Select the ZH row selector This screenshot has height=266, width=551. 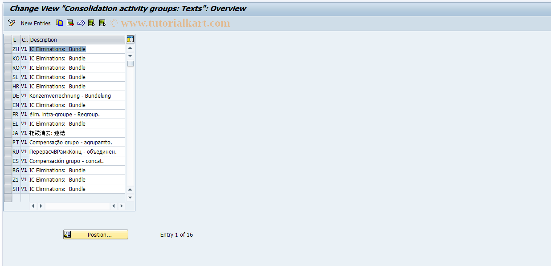point(8,49)
